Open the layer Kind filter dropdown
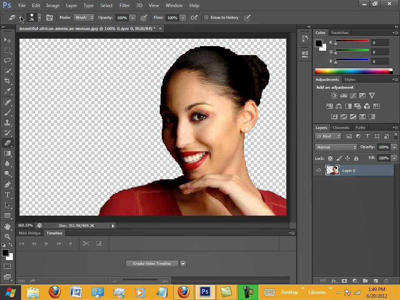This screenshot has width=400, height=300. tap(328, 136)
